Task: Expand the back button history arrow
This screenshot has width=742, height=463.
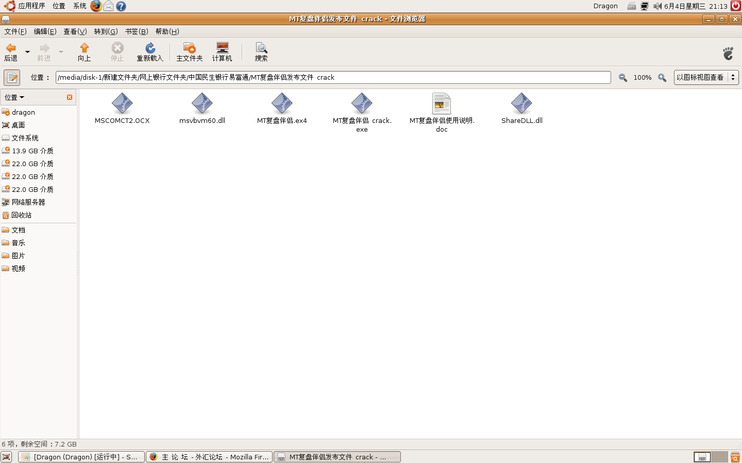Action: click(x=27, y=51)
